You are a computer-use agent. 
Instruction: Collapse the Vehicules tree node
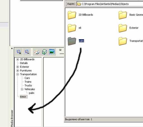22,89
